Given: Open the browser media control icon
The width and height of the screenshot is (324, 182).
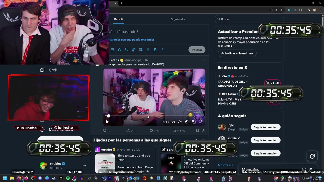Looking at the screenshot, I should tap(309, 10).
